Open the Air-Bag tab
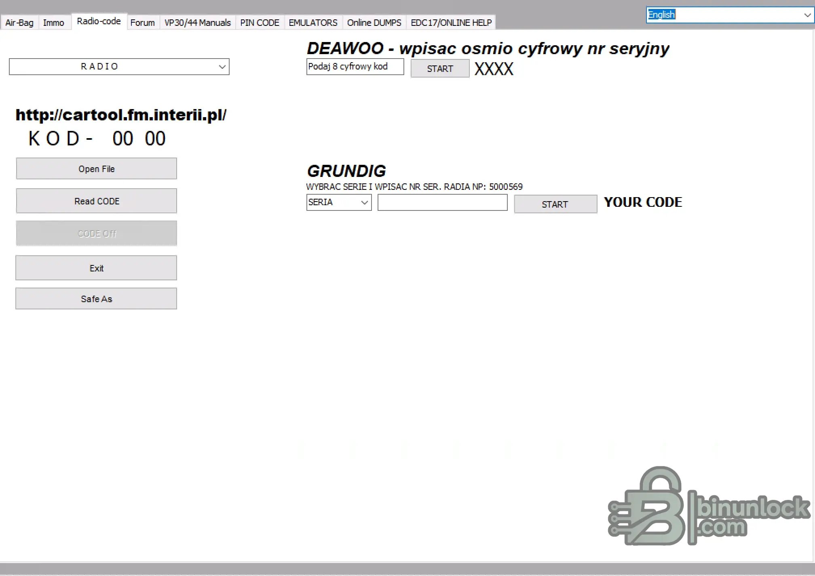The height and width of the screenshot is (576, 815). (19, 23)
